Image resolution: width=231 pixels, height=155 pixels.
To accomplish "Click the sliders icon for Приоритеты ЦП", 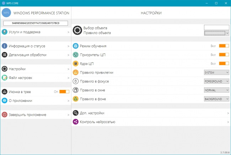I will (76, 55).
